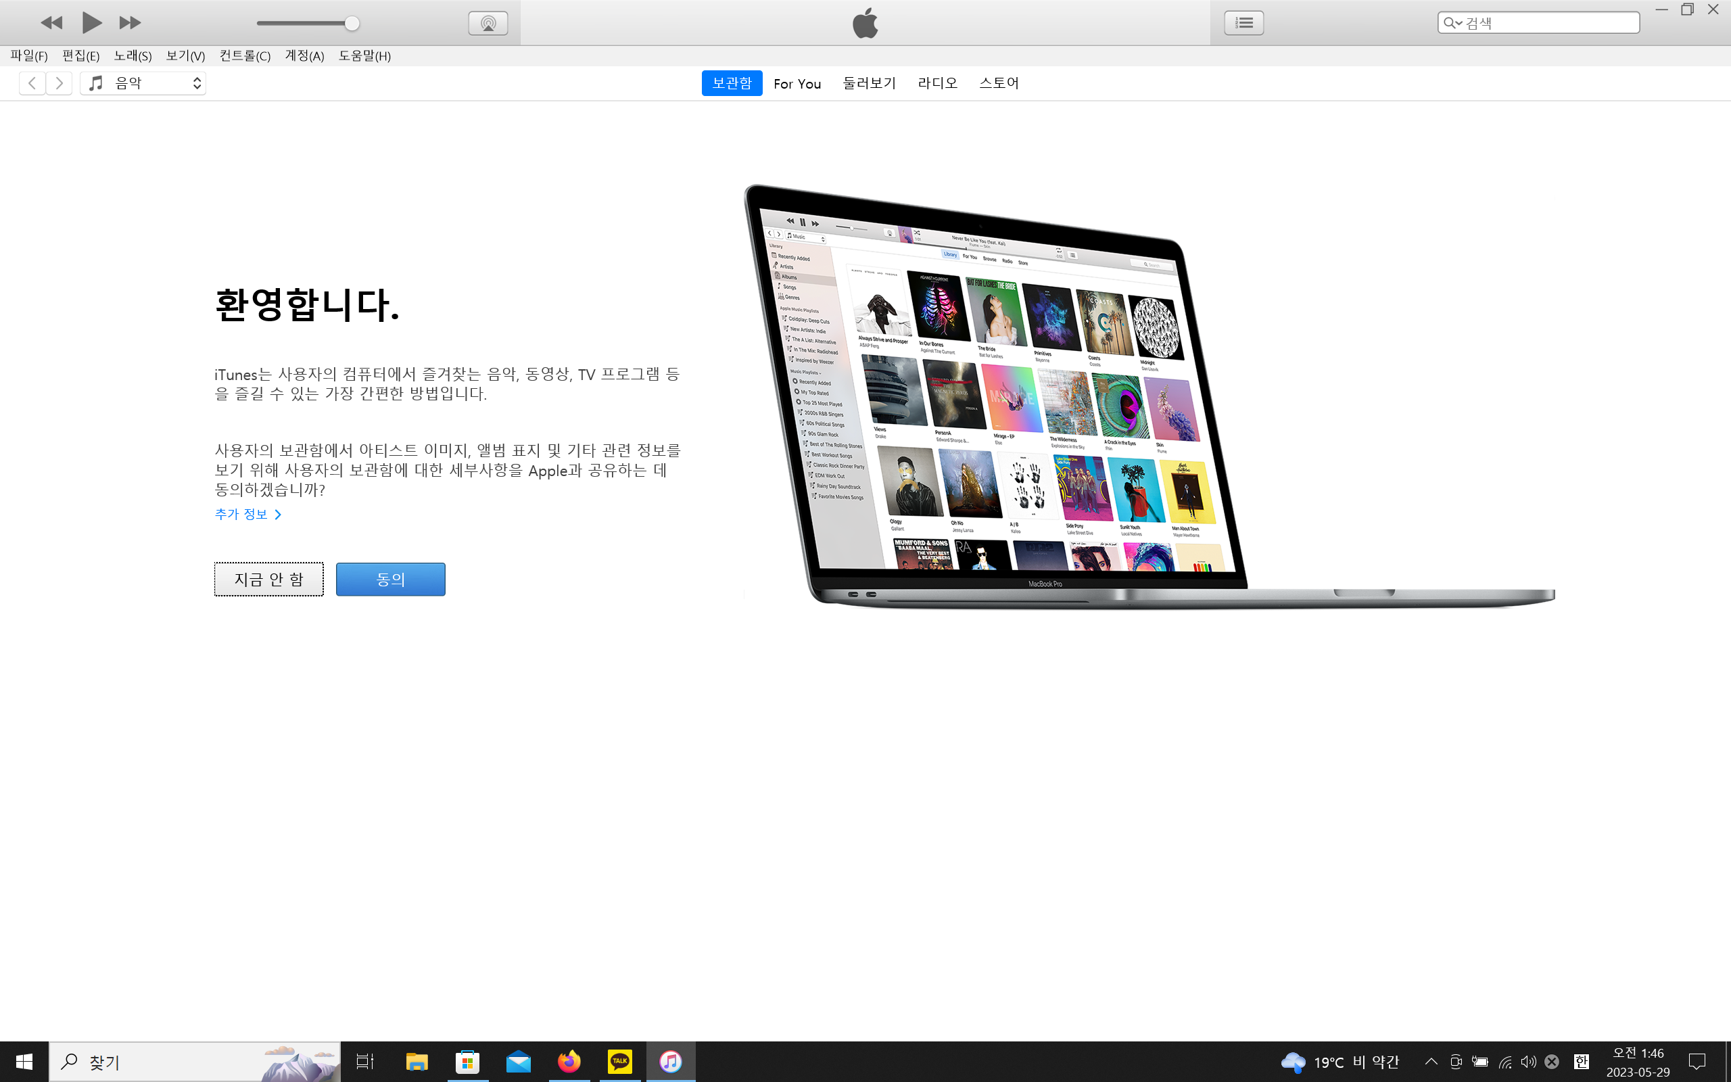1731x1082 pixels.
Task: Click the forward navigation arrow
Action: coord(60,83)
